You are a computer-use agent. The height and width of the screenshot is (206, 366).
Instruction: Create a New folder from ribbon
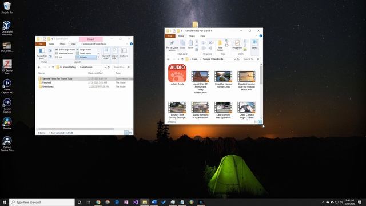[x=220, y=45]
